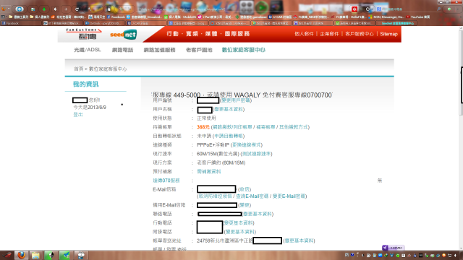Open file explorer from the taskbar

[x=35, y=255]
